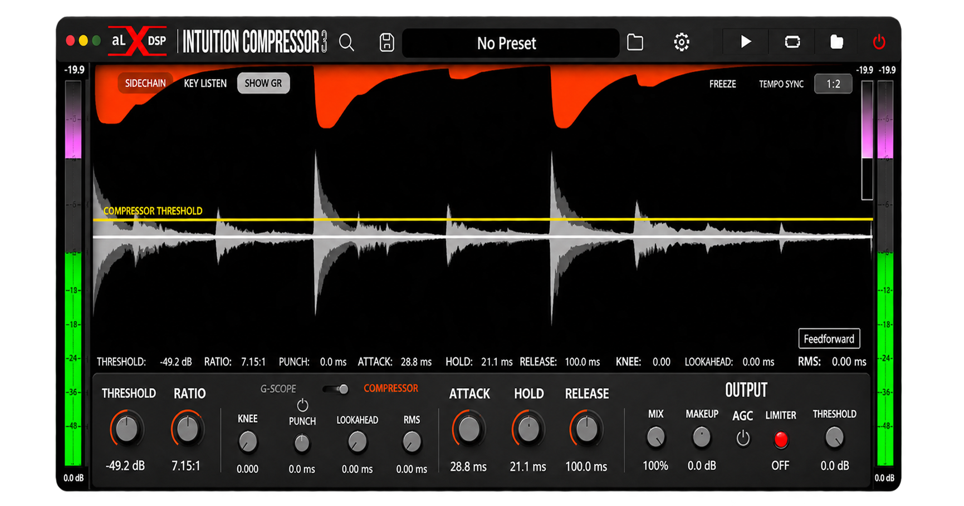
Task: Click the right output level meter
Action: pos(885,273)
